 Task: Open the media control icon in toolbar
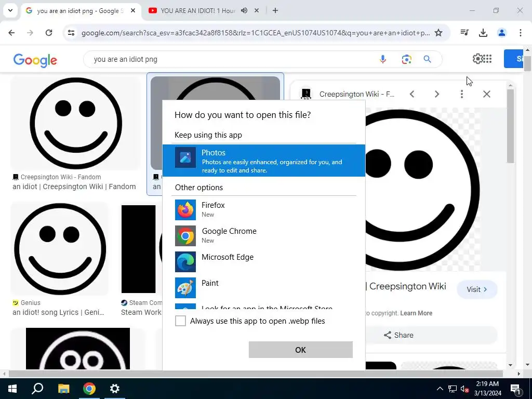pyautogui.click(x=464, y=33)
